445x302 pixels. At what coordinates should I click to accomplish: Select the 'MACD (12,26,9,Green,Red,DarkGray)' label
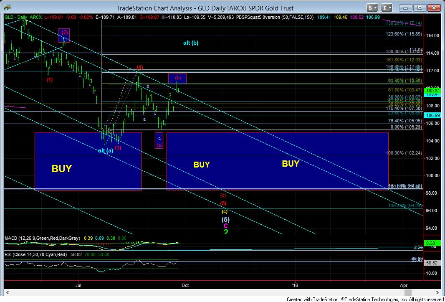[x=42, y=238]
